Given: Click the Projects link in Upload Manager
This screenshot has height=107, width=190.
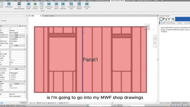Looking at the screenshot, I should [179, 23].
